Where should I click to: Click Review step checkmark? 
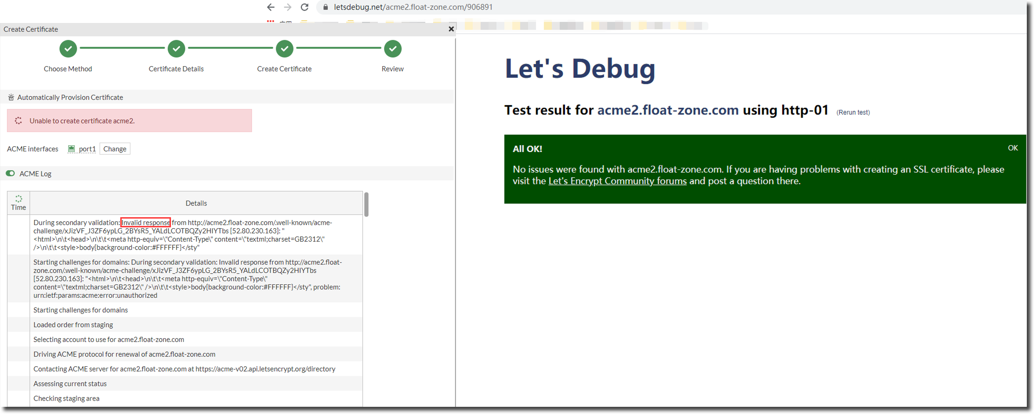[x=392, y=48]
